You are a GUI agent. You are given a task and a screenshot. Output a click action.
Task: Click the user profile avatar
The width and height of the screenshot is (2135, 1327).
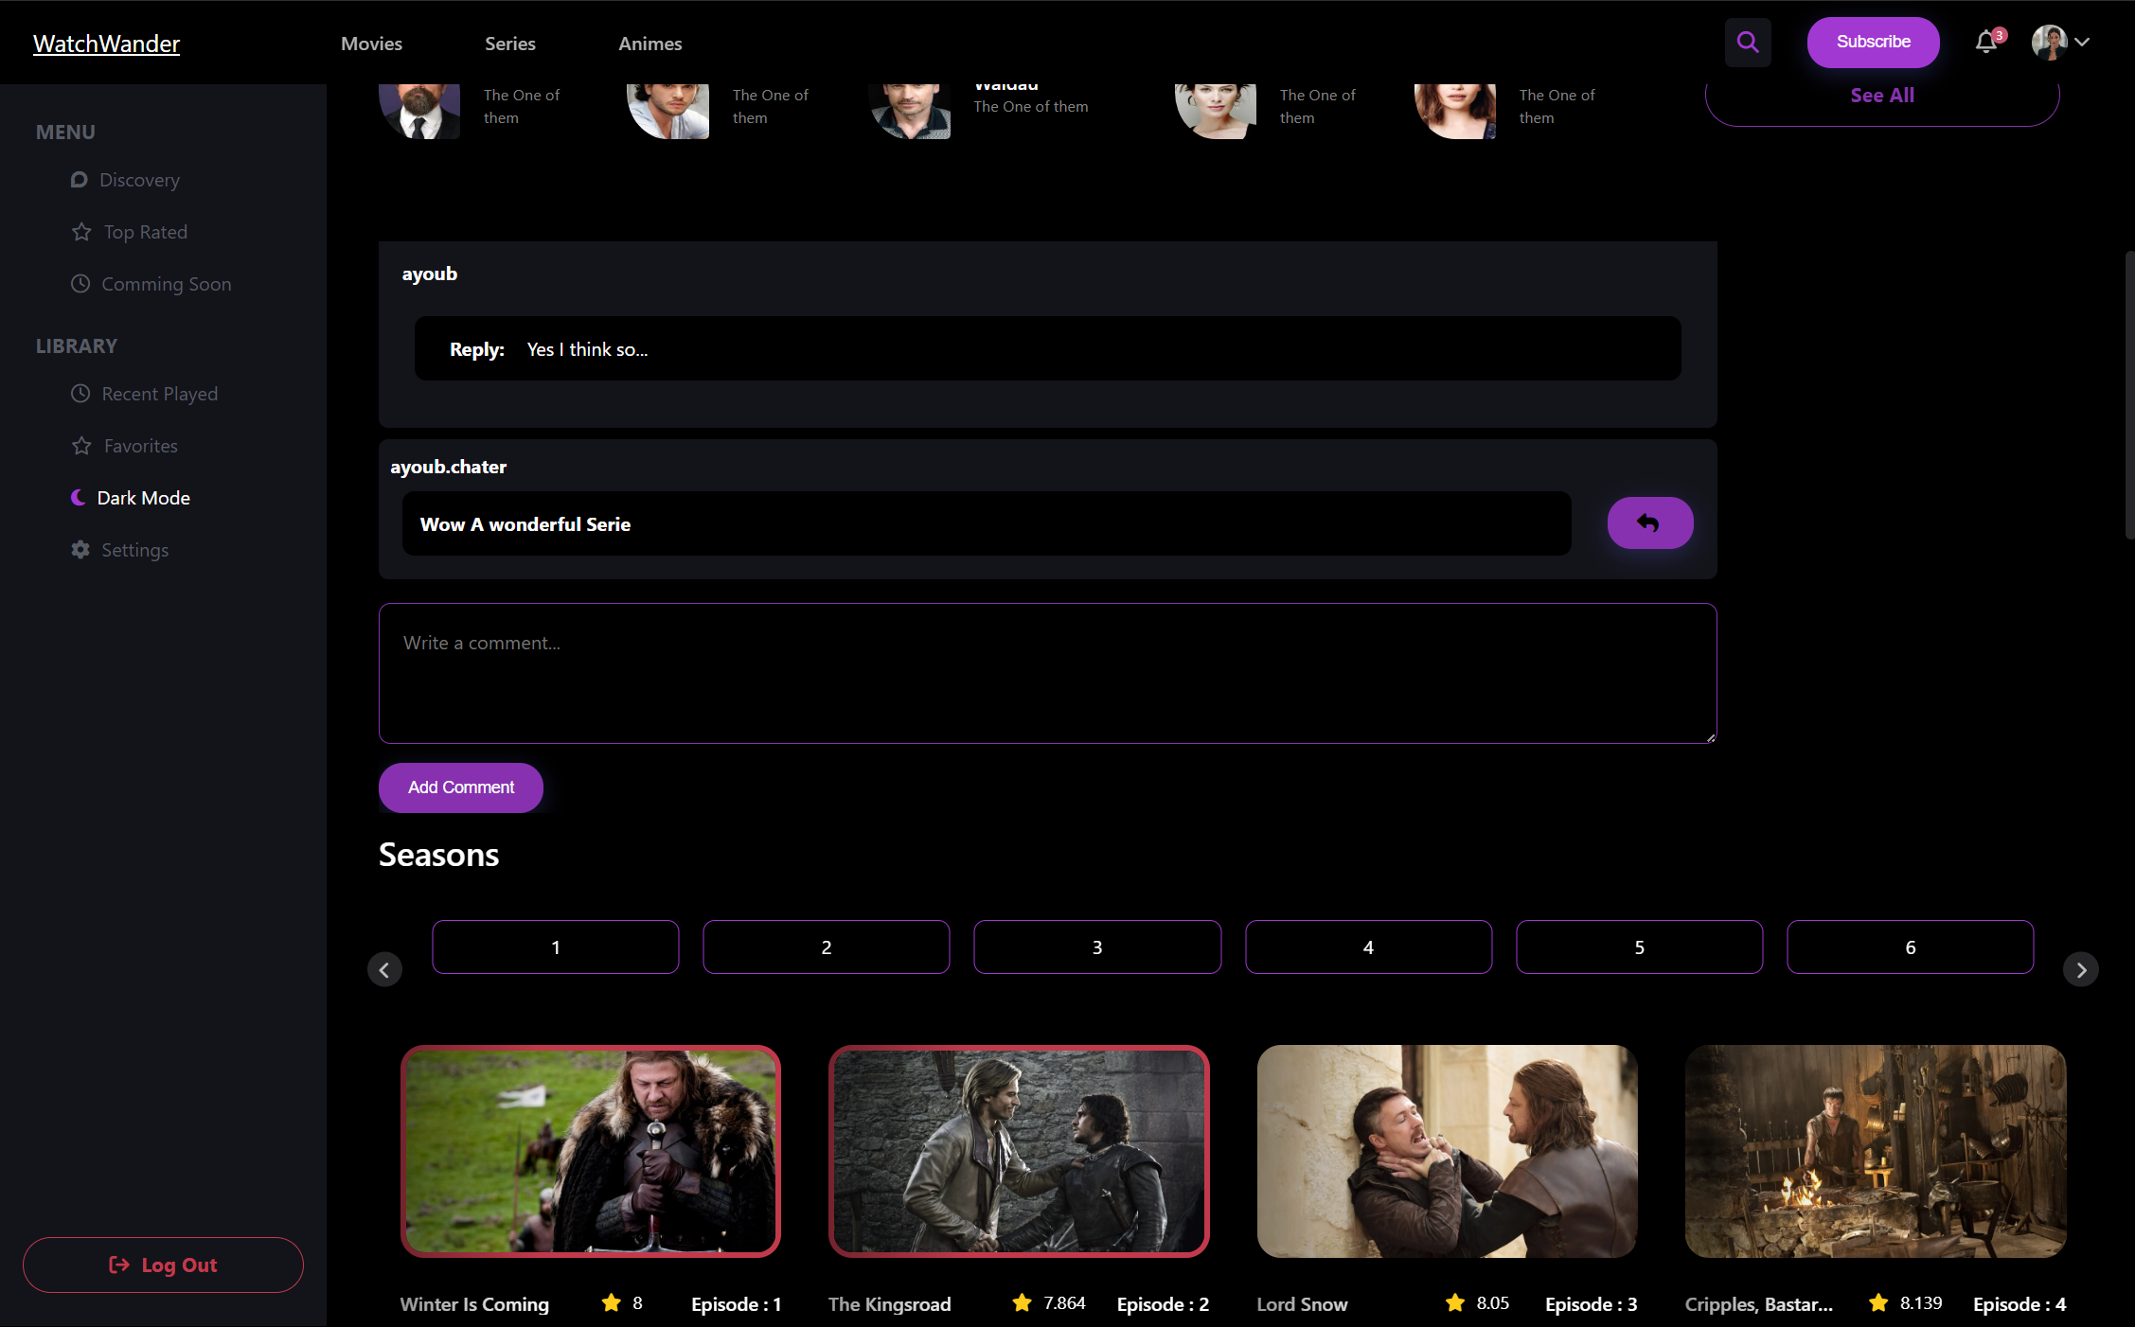pos(2049,43)
